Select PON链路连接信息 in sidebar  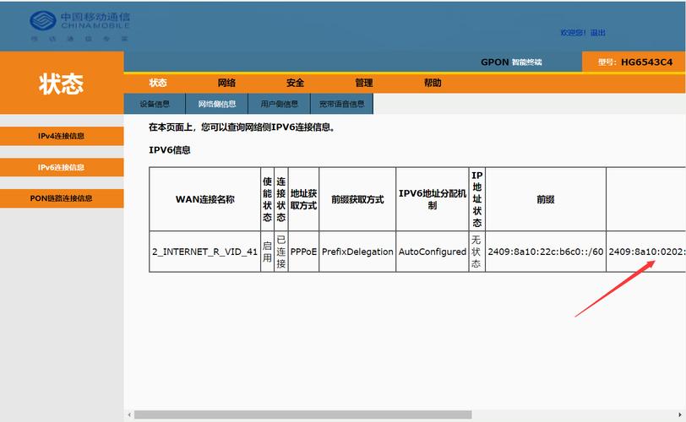tap(61, 198)
